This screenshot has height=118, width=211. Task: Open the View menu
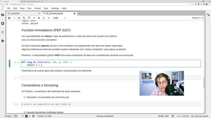click(x=22, y=8)
